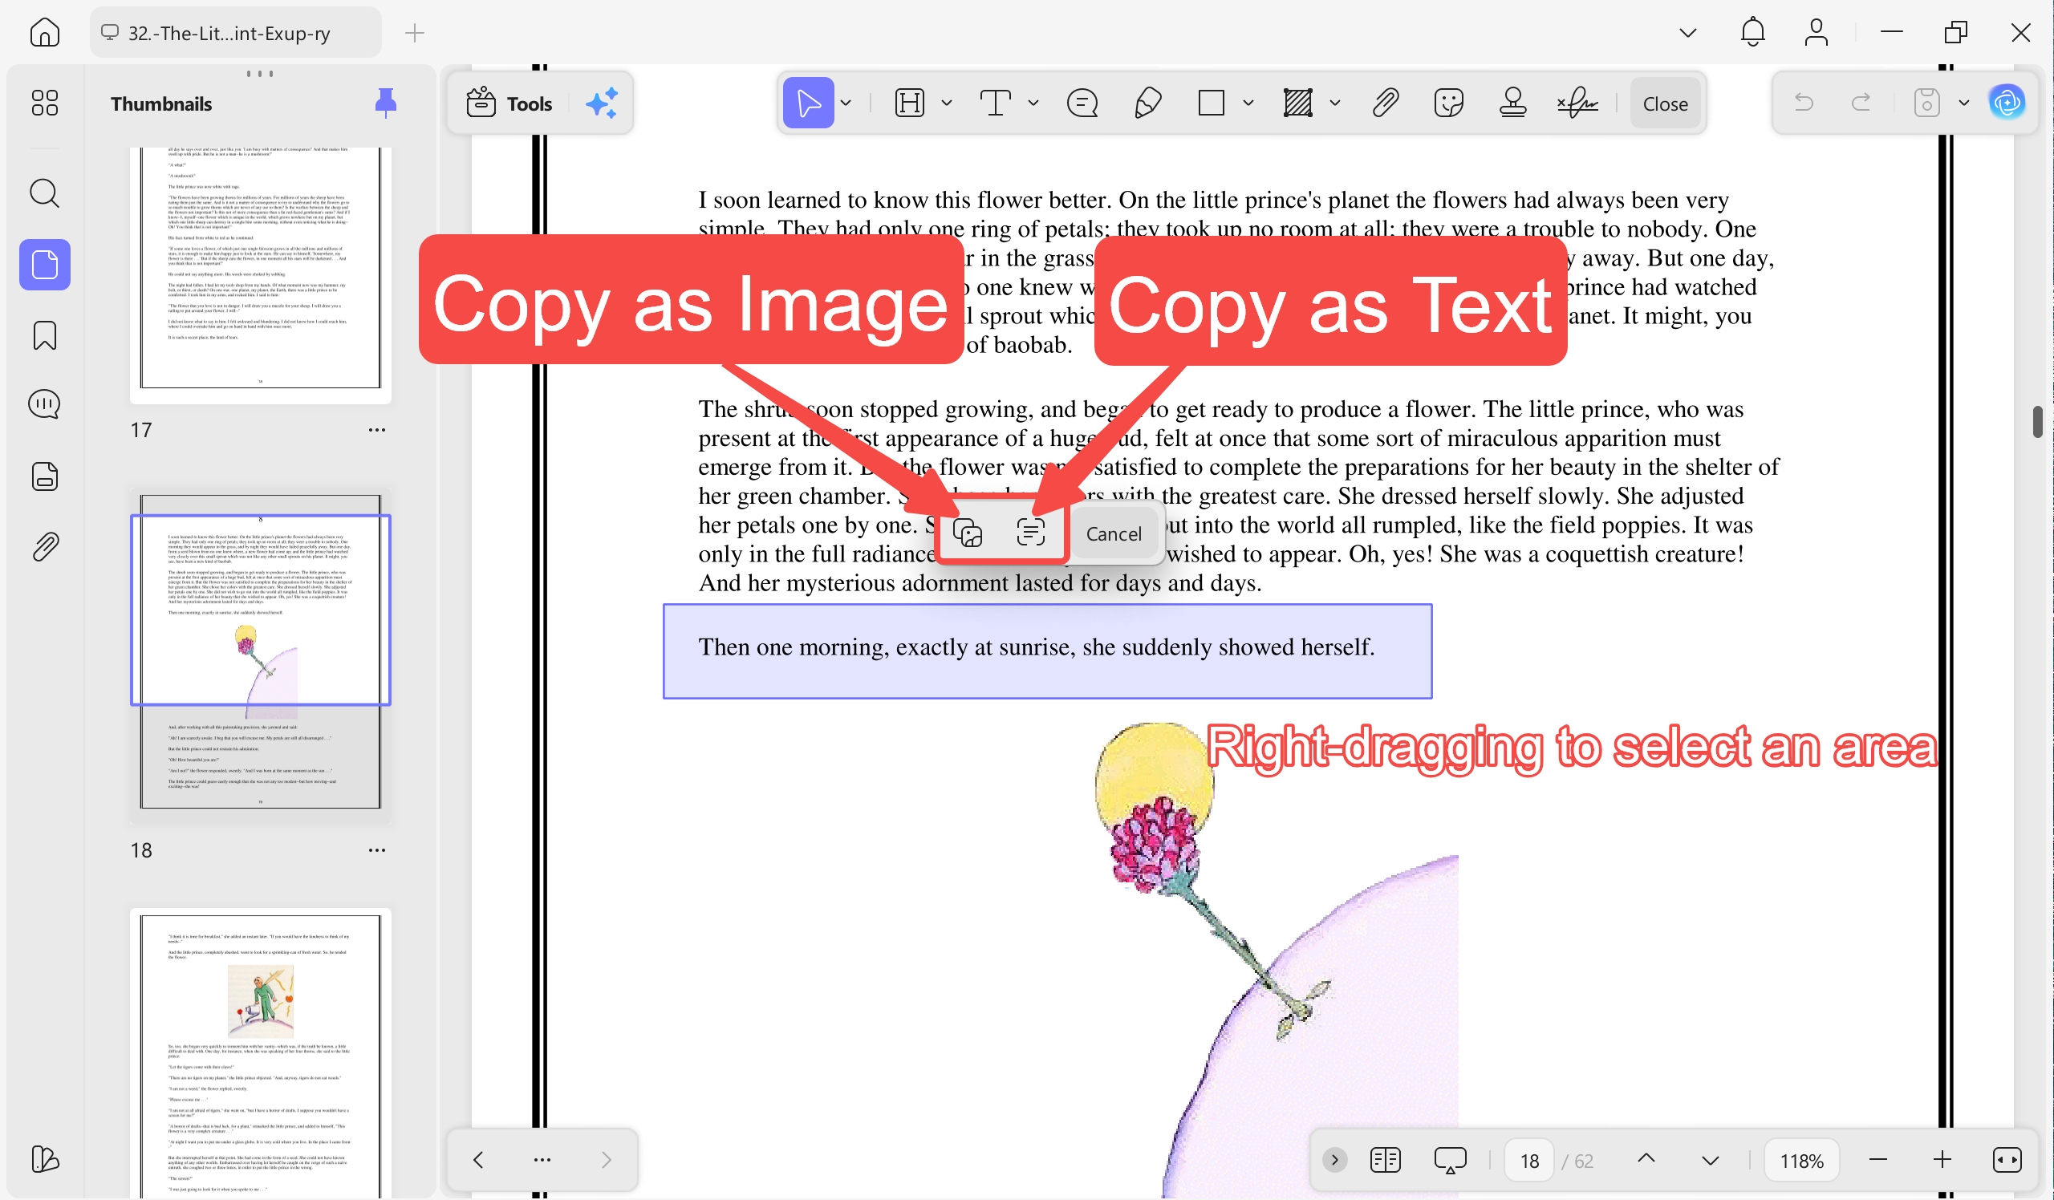Attach a file with paperclip tool
The width and height of the screenshot is (2054, 1200).
pos(1385,103)
